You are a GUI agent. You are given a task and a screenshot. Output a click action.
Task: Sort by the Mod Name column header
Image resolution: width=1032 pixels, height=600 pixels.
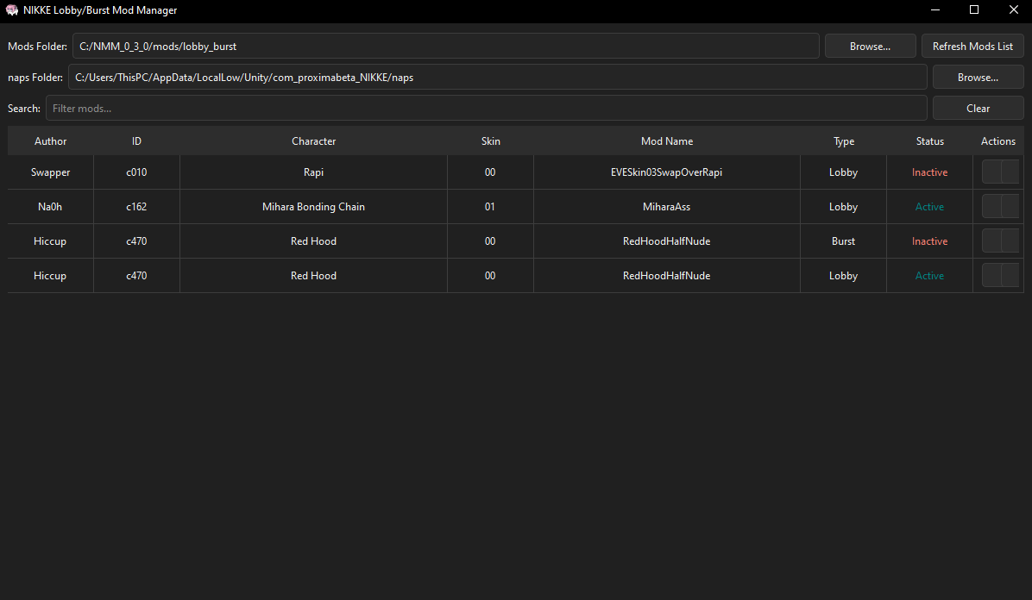[x=667, y=141]
